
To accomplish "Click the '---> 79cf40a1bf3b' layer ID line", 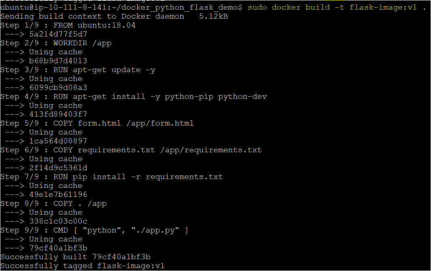I will [46, 248].
